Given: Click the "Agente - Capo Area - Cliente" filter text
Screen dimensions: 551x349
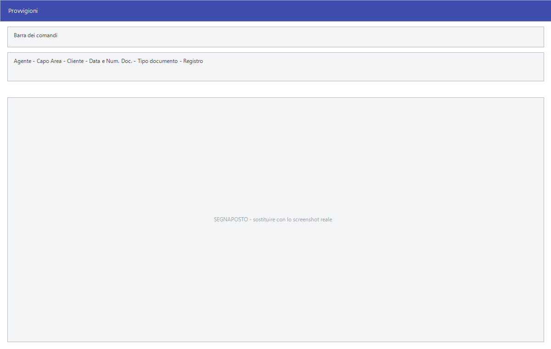Looking at the screenshot, I should (49, 61).
